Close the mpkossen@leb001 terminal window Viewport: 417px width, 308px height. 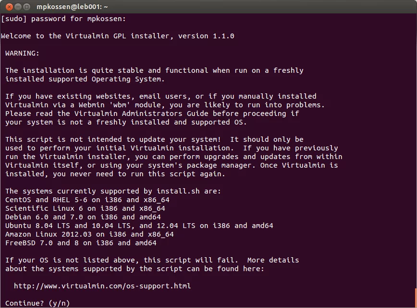(9, 7)
